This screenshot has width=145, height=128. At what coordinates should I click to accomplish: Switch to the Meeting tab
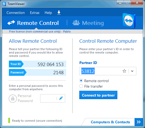coord(88,23)
